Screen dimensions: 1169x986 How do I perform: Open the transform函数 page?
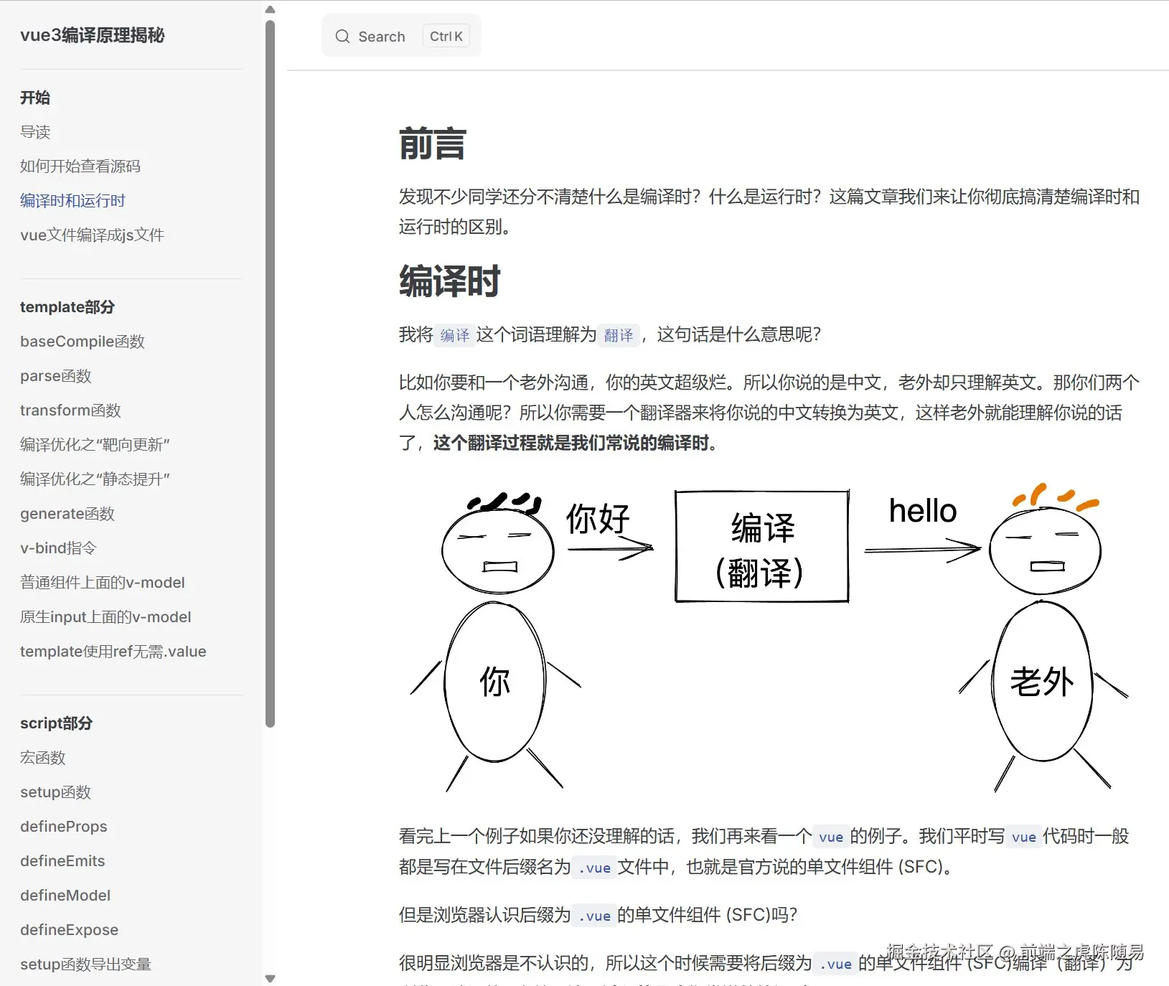click(x=70, y=410)
